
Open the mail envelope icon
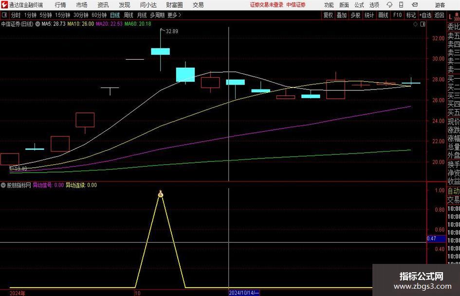click(x=415, y=5)
